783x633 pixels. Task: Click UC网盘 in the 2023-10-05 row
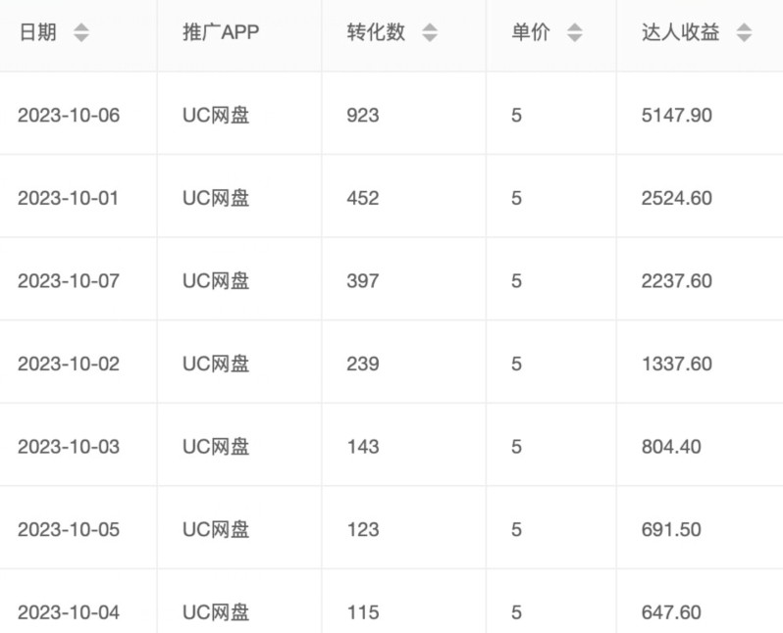216,529
